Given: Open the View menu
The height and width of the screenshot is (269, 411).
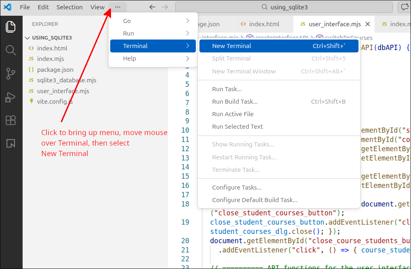Looking at the screenshot, I should tap(97, 7).
